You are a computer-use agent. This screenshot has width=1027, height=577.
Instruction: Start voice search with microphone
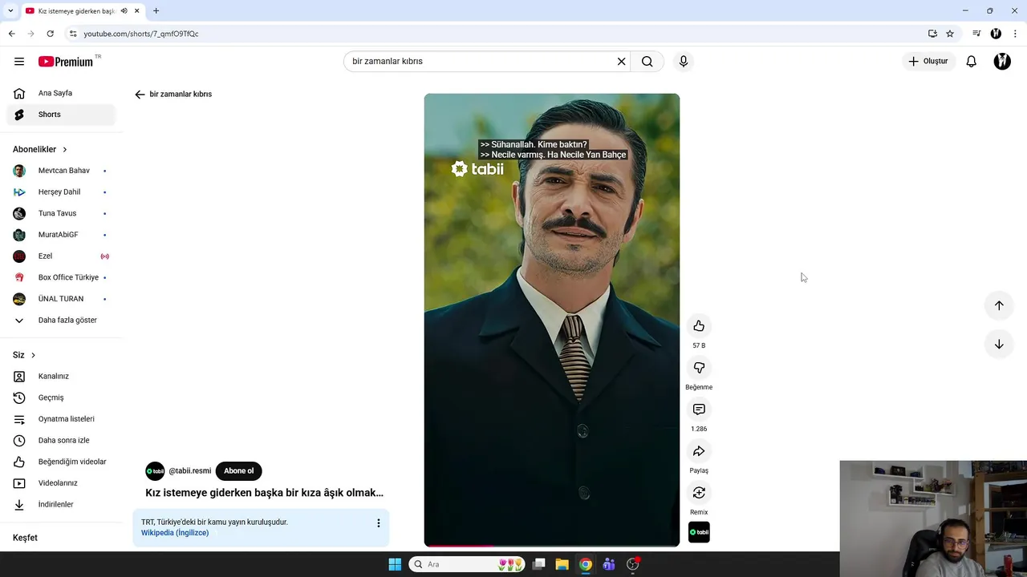pos(684,62)
